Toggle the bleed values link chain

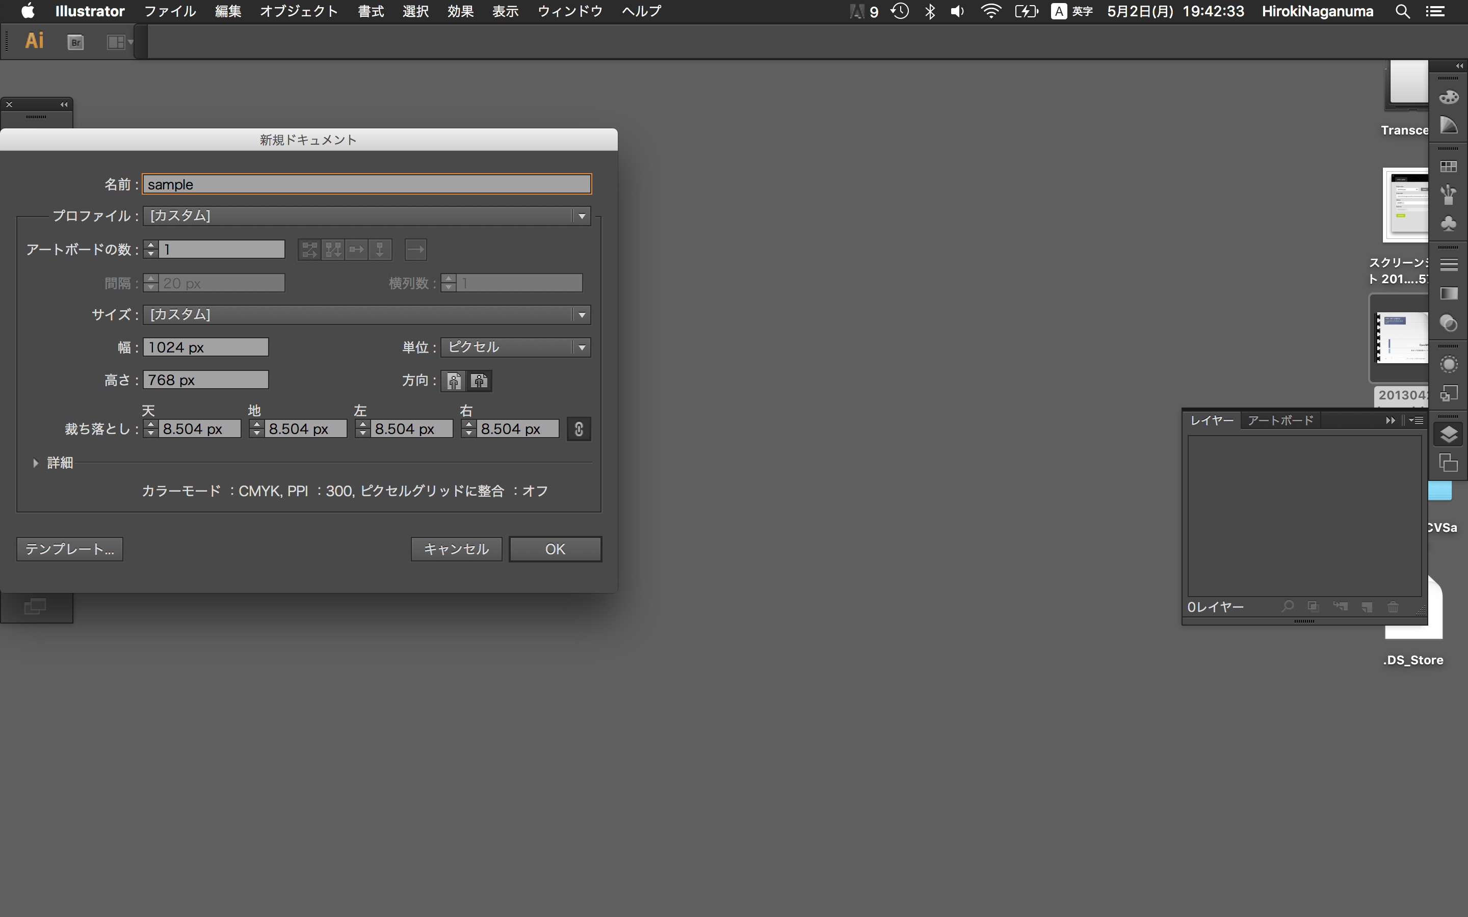[578, 429]
